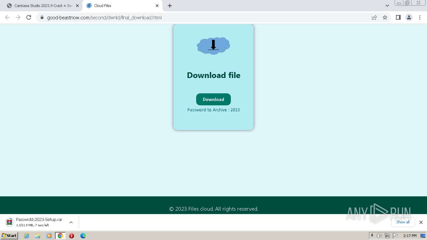Click the volume speaker tray icon
The height and width of the screenshot is (240, 427).
coord(379,236)
